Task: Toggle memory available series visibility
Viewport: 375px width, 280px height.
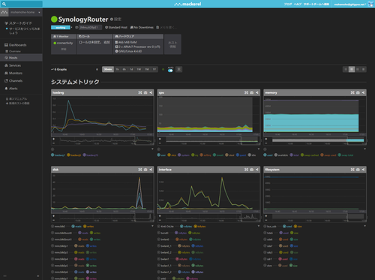Action: click(x=276, y=155)
